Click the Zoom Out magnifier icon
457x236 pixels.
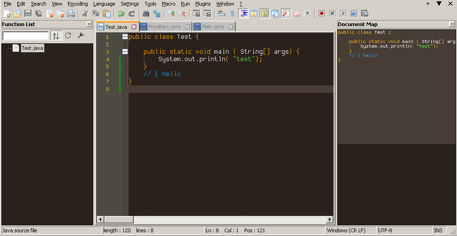click(182, 14)
